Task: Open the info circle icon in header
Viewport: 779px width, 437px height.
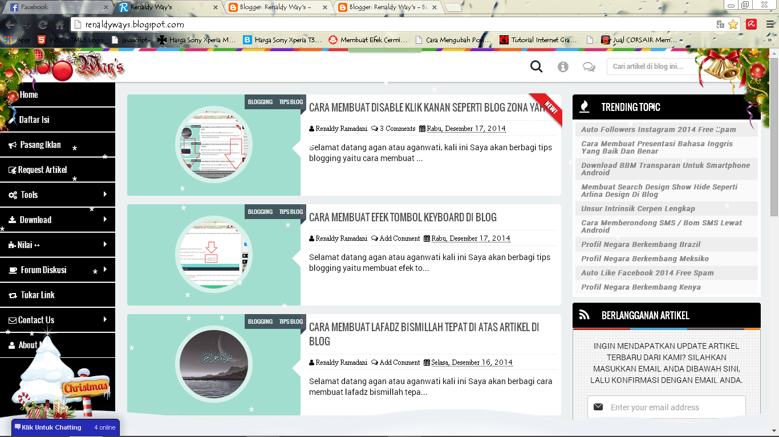Action: (563, 67)
